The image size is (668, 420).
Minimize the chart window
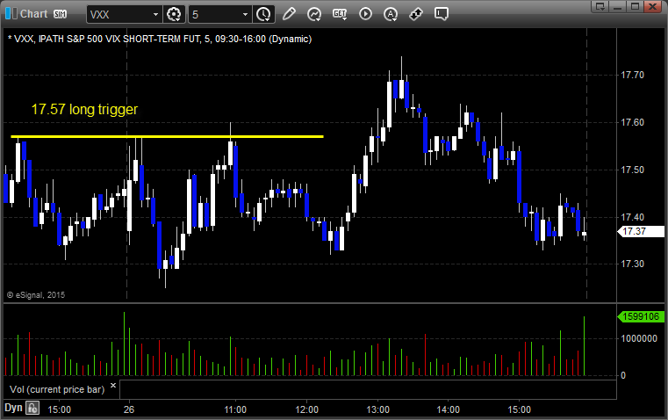(618, 6)
